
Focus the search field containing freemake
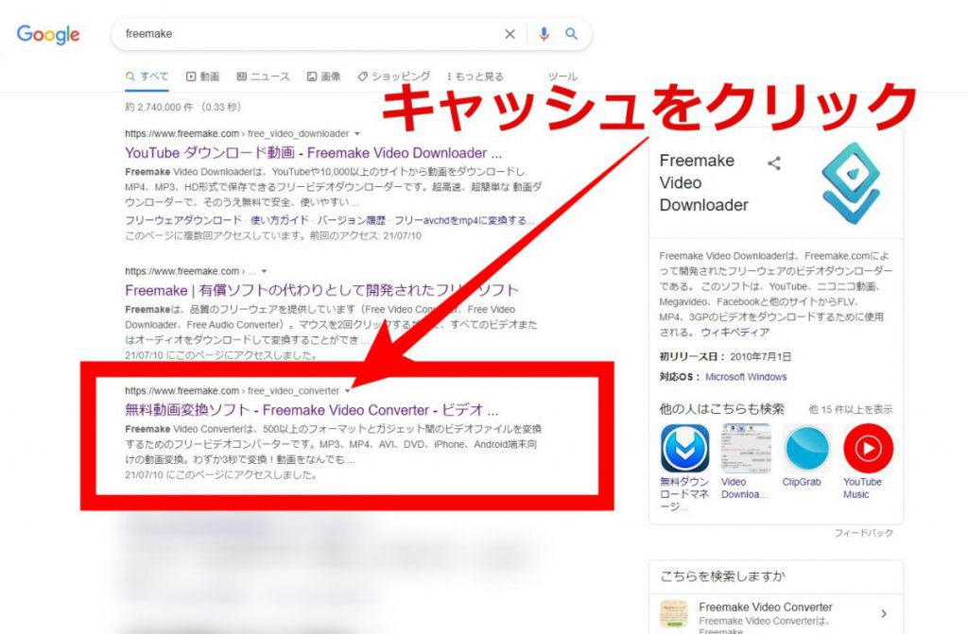pyautogui.click(x=309, y=34)
